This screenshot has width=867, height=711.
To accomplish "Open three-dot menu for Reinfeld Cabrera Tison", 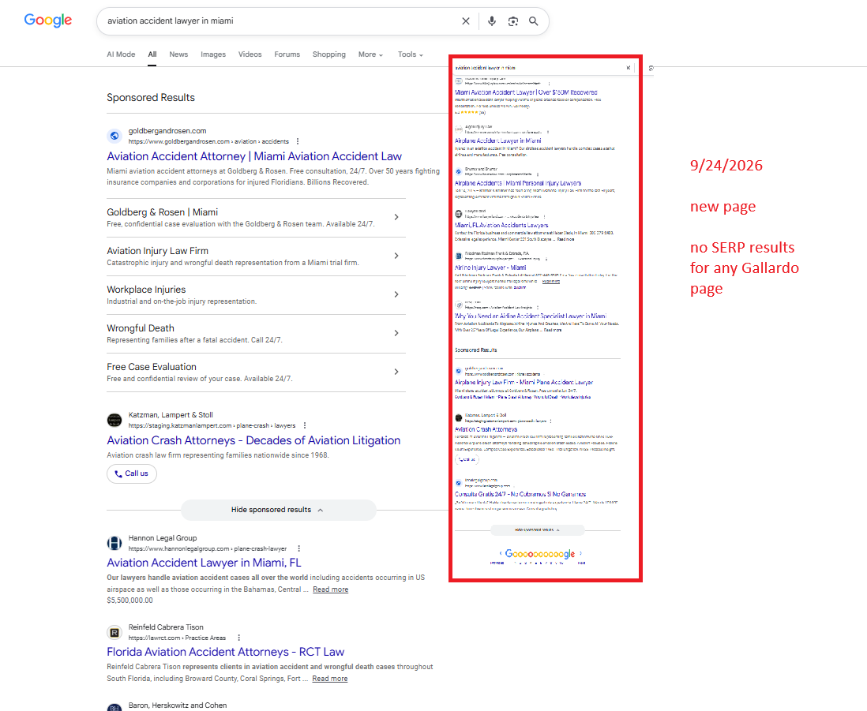I will click(x=239, y=638).
